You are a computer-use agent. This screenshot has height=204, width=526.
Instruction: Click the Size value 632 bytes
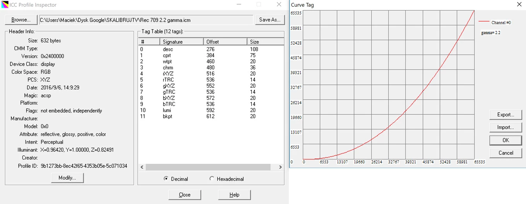51,41
